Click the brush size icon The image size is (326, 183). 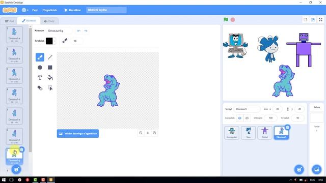(65, 41)
